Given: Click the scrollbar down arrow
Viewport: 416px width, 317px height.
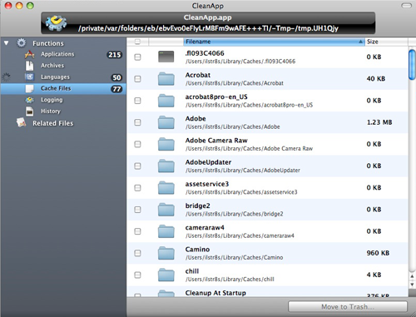Looking at the screenshot, I should [x=412, y=285].
